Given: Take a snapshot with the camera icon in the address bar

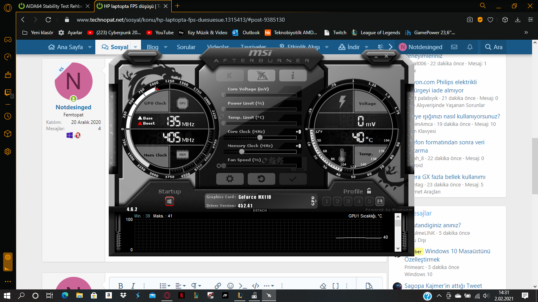Looking at the screenshot, I should click(469, 20).
